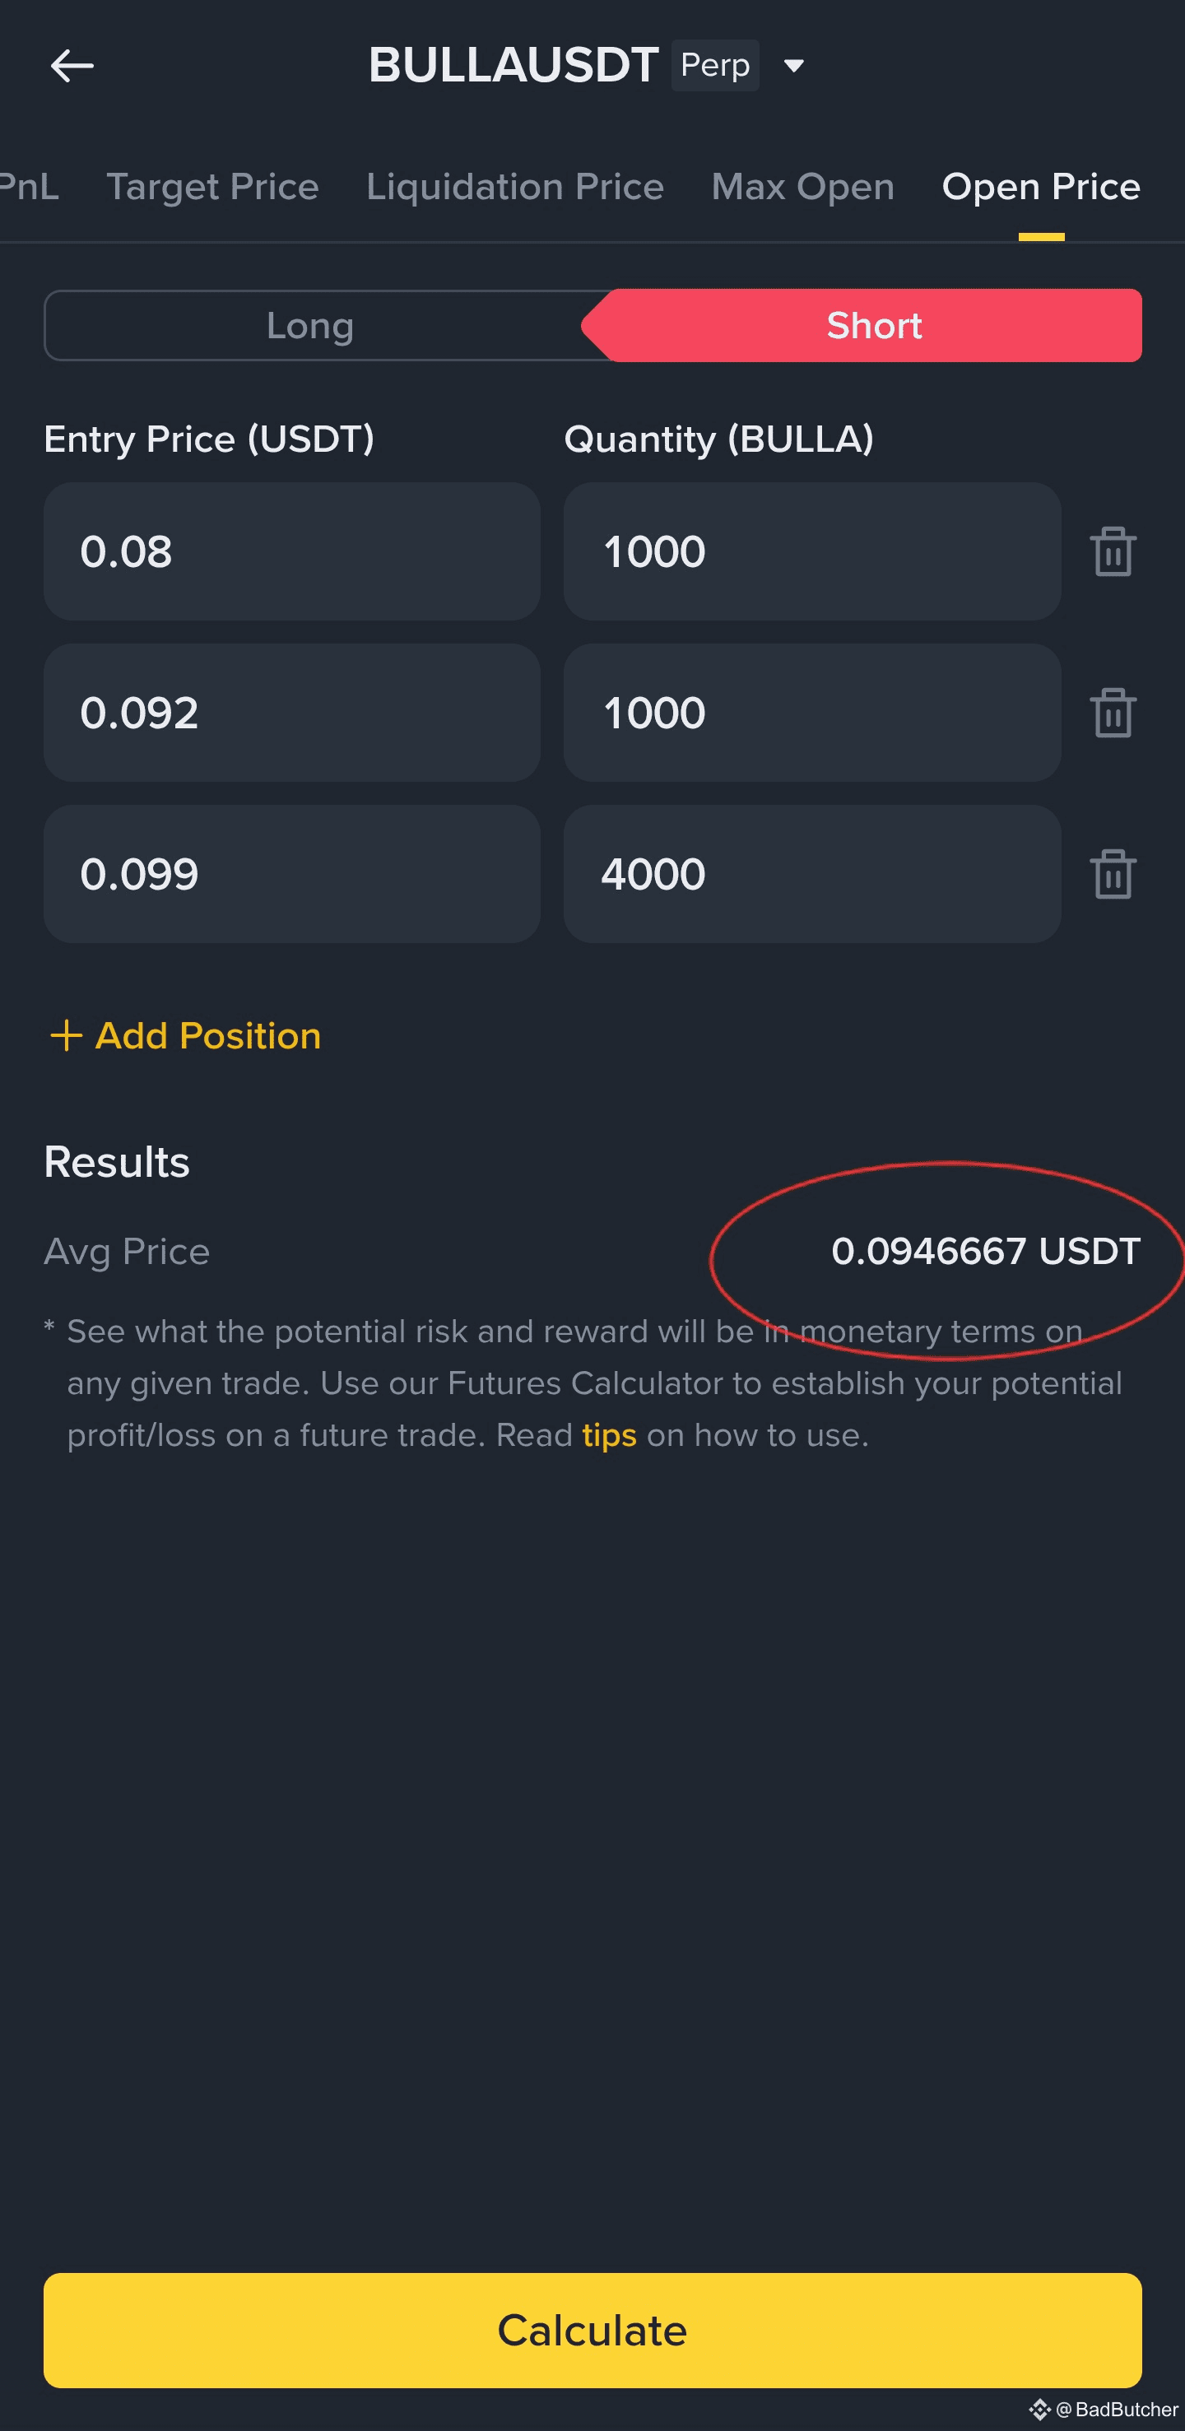Delete the 0.092 entry price row

(x=1113, y=713)
